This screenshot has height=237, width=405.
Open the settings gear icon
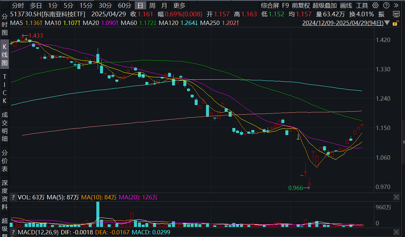375,5
